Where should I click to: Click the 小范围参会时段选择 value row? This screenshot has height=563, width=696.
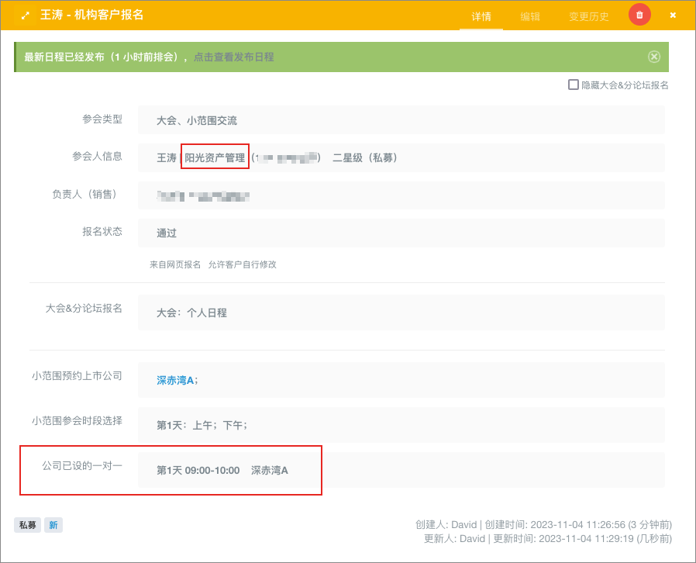[202, 425]
